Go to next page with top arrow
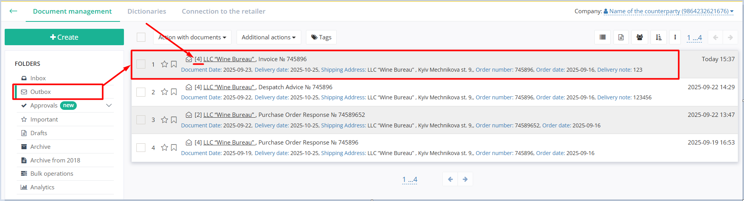This screenshot has height=201, width=744. tap(730, 37)
